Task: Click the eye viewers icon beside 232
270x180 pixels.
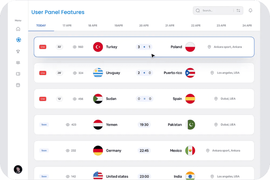Action: (x=68, y=151)
